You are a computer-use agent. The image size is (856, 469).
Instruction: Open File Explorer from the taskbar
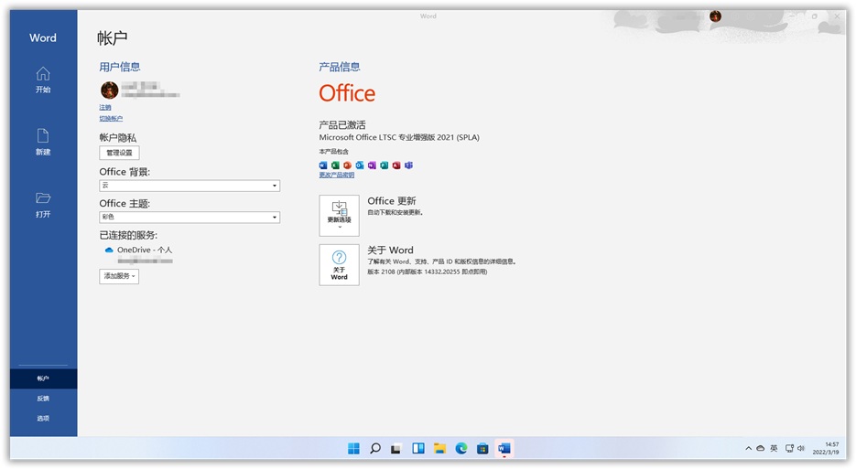tap(439, 448)
